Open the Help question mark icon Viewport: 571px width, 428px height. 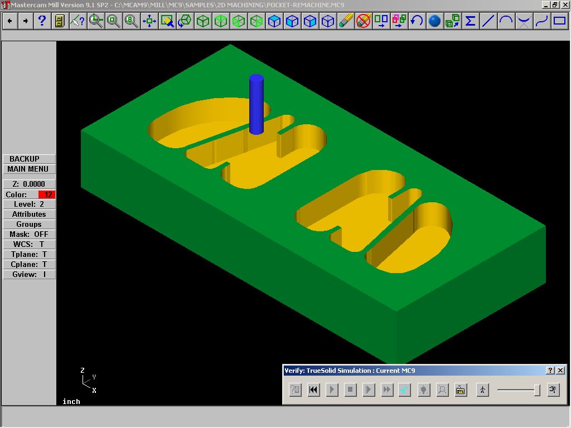(x=42, y=21)
